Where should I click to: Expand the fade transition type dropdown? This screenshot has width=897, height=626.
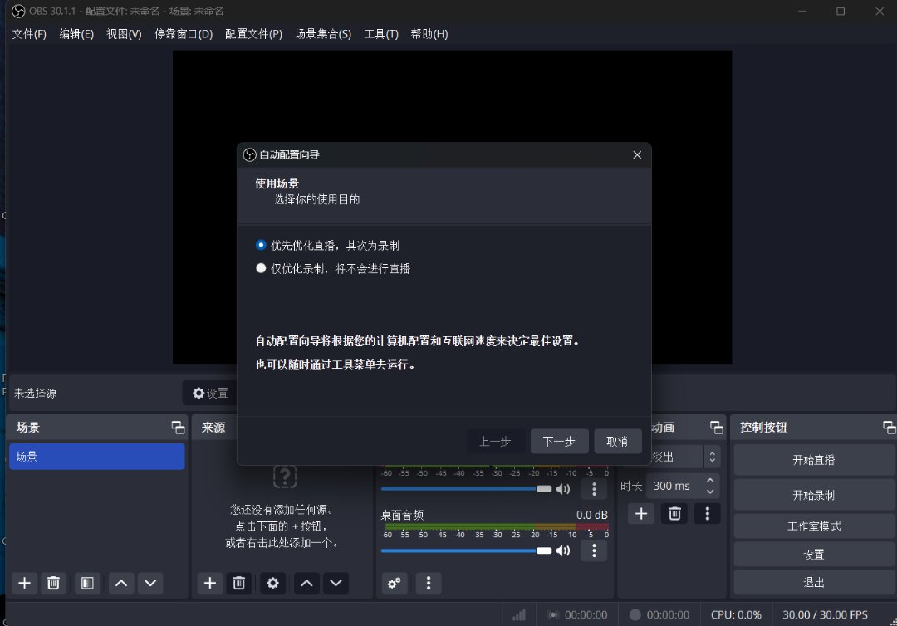click(x=712, y=457)
